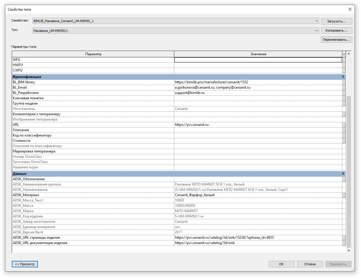
Task: Click associate button in BL_Разработано row
Action: 344,93
